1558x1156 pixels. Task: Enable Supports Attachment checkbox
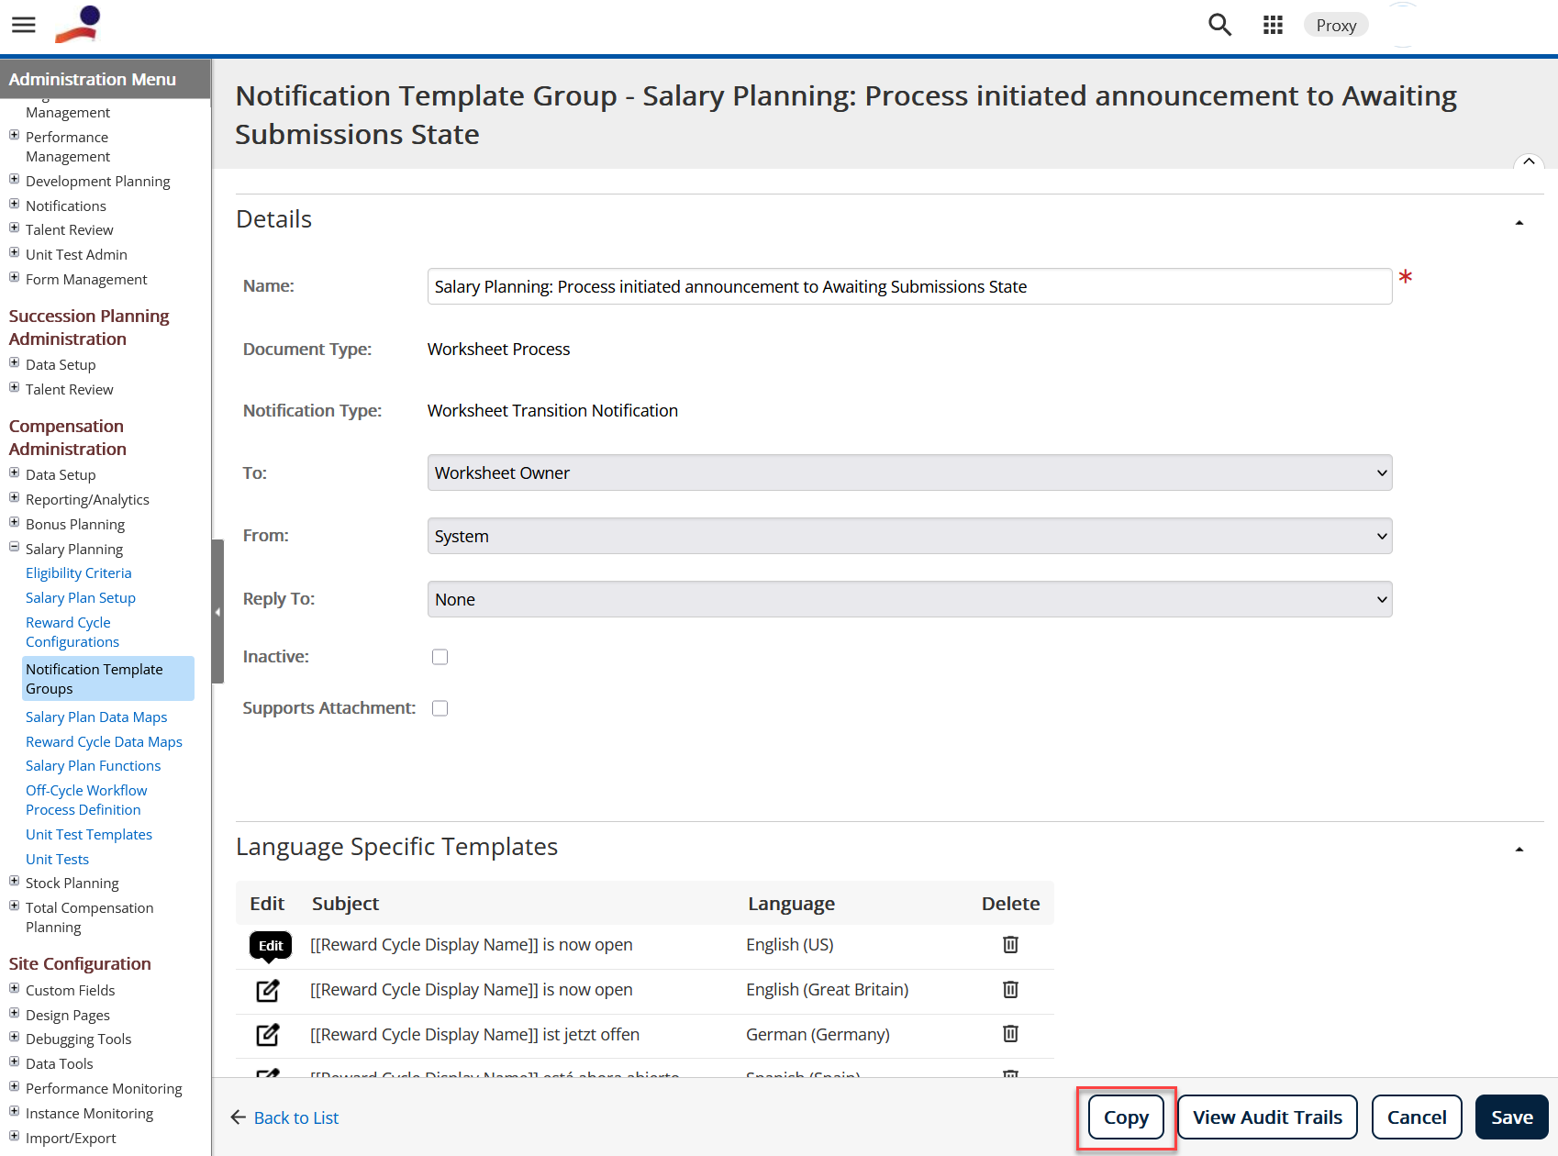[440, 708]
